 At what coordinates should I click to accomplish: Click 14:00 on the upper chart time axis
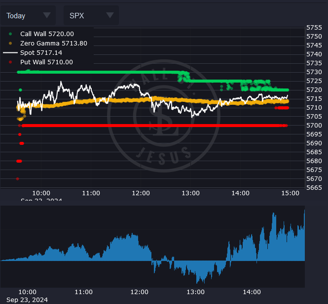(x=240, y=193)
